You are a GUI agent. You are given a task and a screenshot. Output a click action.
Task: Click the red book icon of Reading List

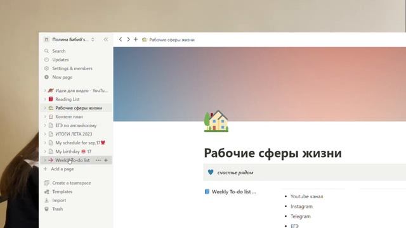(51, 99)
